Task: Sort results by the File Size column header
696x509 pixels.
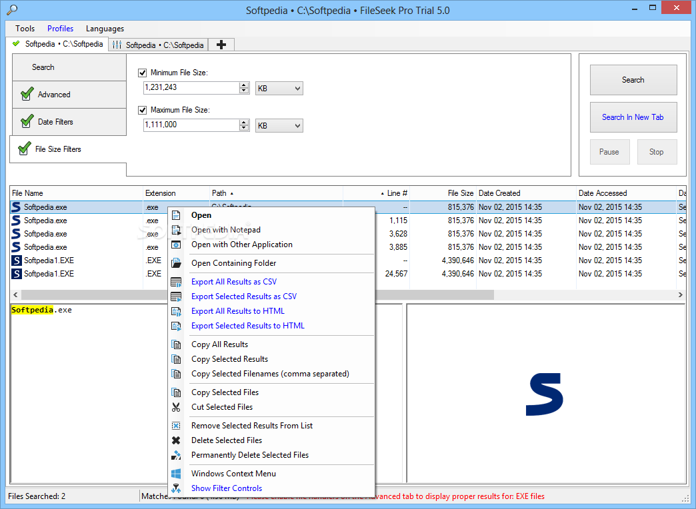Action: click(443, 193)
